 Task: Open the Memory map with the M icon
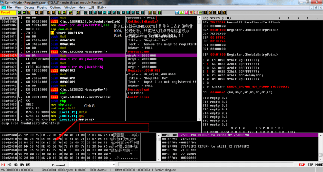pos(95,12)
